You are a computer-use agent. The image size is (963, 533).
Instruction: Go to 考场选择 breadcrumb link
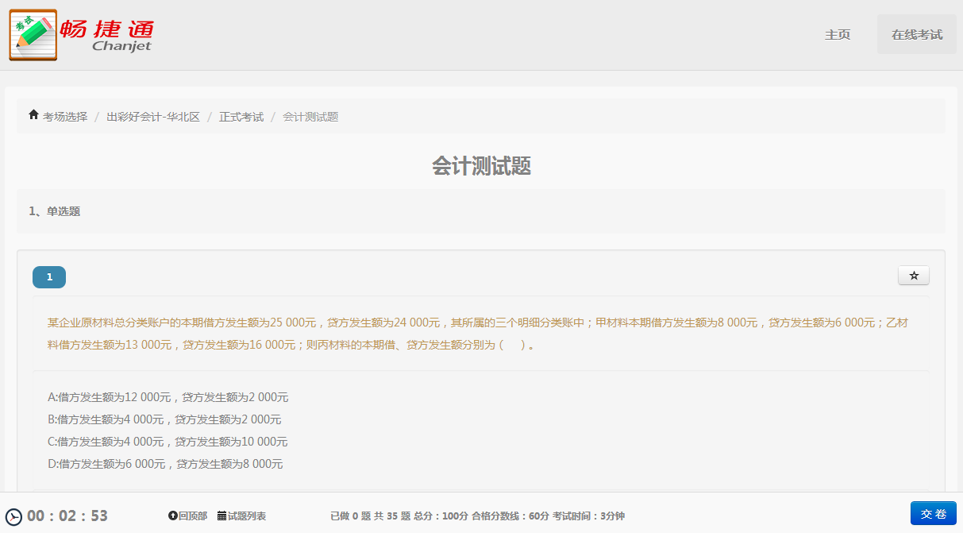[65, 117]
